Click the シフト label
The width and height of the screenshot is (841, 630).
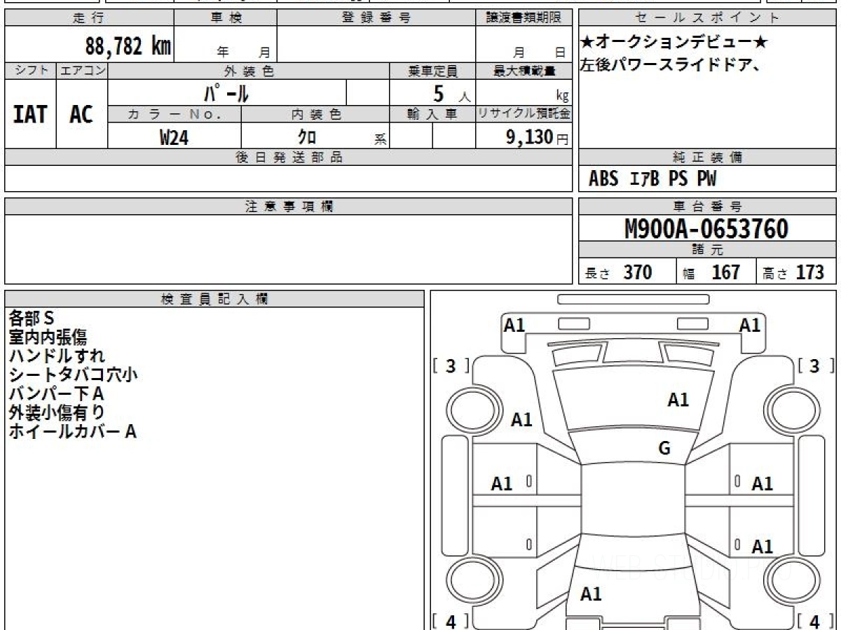[31, 71]
